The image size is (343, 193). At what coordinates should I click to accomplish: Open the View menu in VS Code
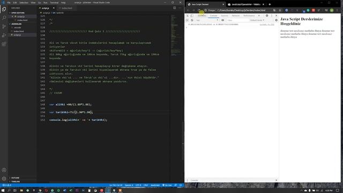tap(33, 3)
